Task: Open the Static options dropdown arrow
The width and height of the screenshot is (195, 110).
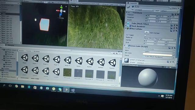Action: tap(179, 8)
